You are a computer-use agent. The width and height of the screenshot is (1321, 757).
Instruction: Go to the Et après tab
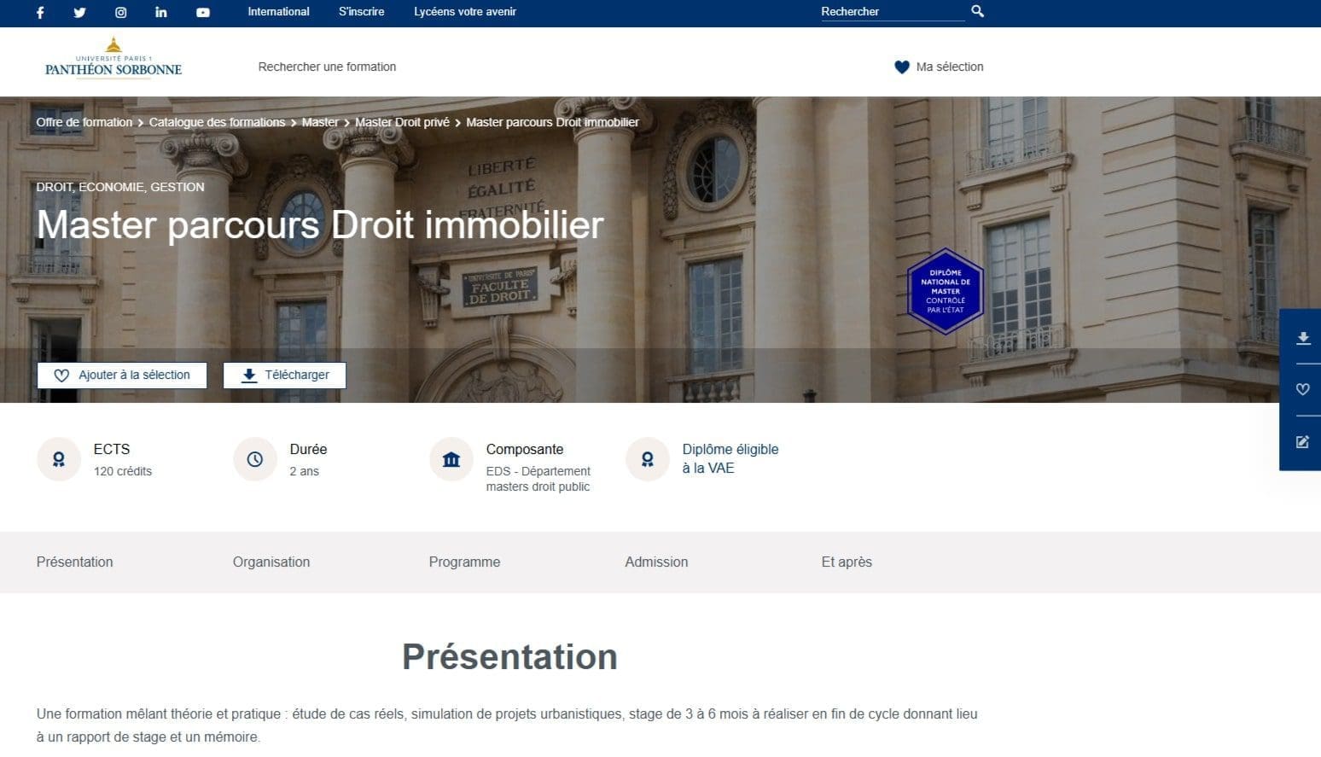[x=847, y=562]
